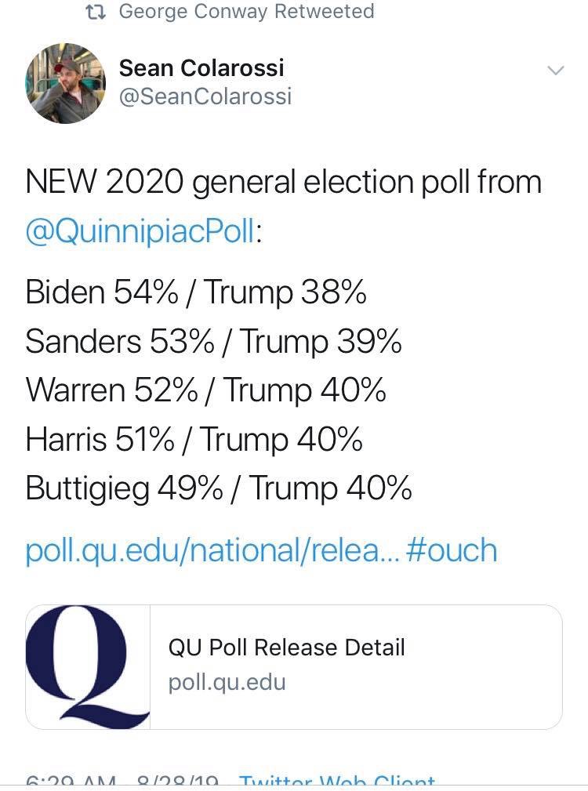588x791 pixels.
Task: Click the Sean Colarossi display name
Action: click(x=201, y=68)
